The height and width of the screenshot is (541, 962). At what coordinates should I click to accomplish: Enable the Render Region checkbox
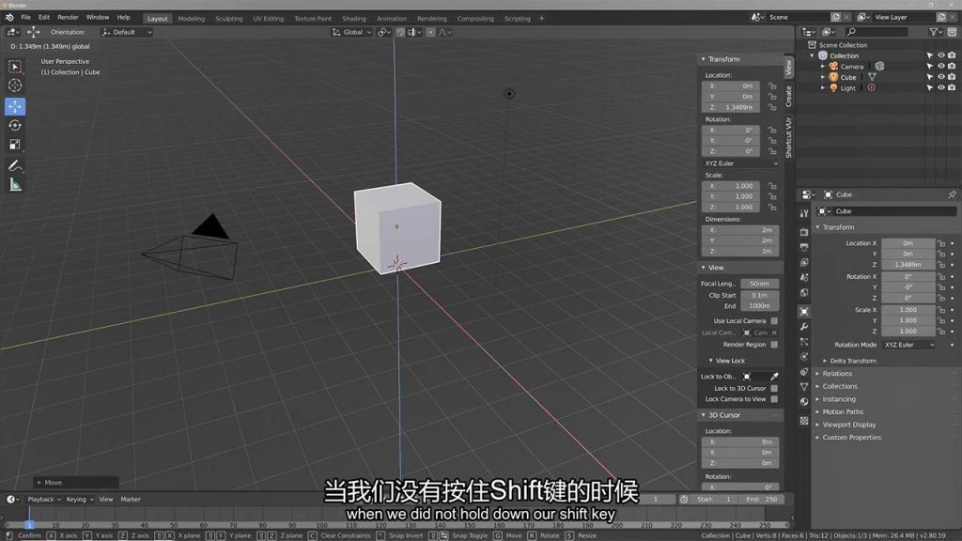[x=774, y=345]
